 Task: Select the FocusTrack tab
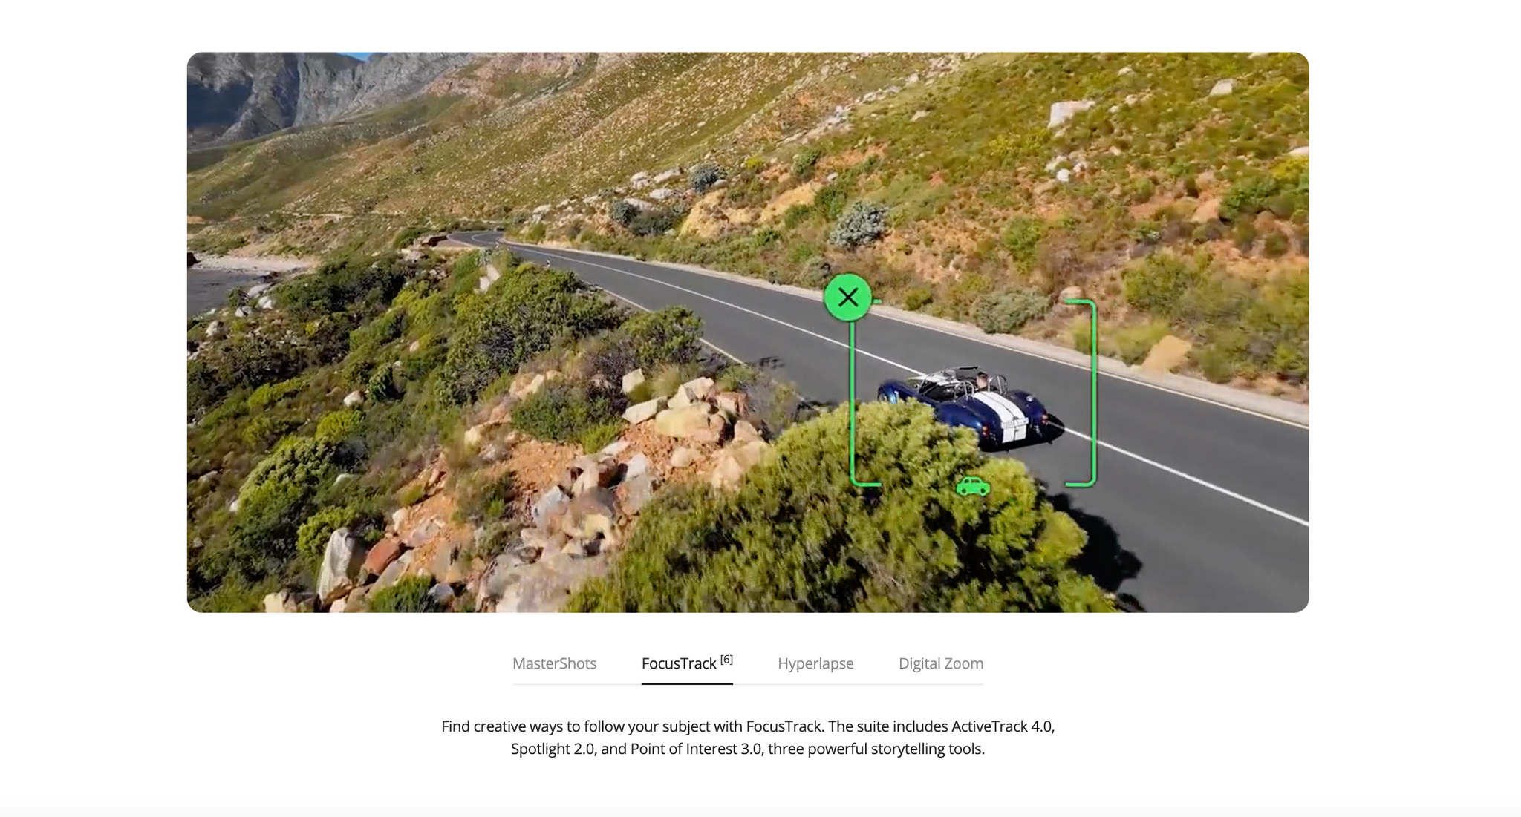coord(687,663)
